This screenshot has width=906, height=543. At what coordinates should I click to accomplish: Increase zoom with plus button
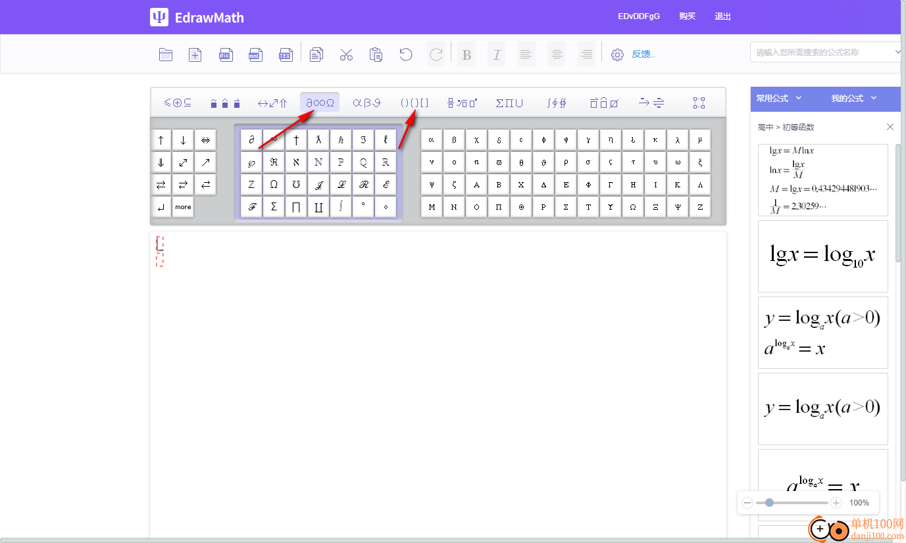(x=836, y=503)
